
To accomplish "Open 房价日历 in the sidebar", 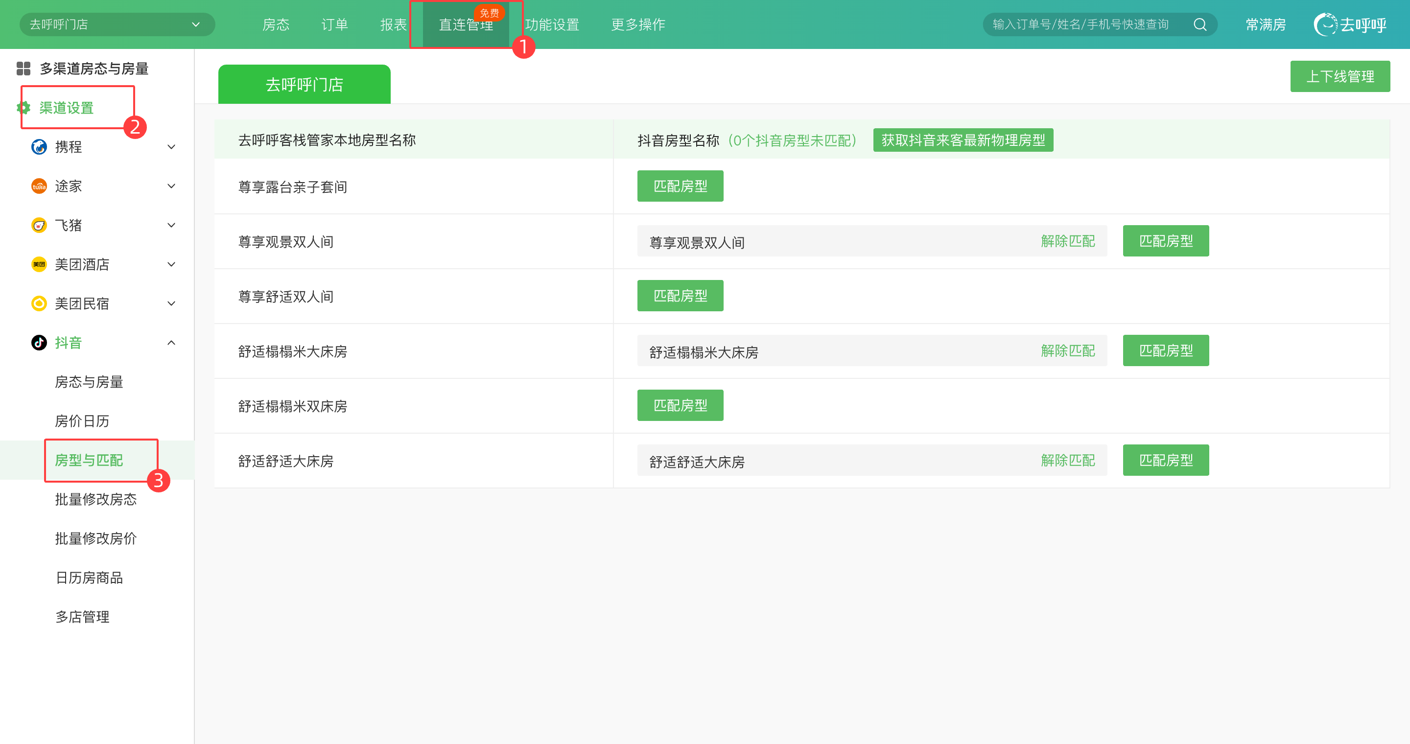I will point(82,421).
